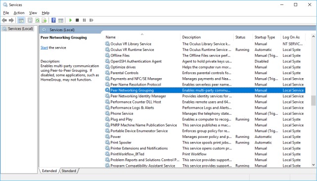Click Running status of Power service
This screenshot has width=317, height=181.
(242, 136)
